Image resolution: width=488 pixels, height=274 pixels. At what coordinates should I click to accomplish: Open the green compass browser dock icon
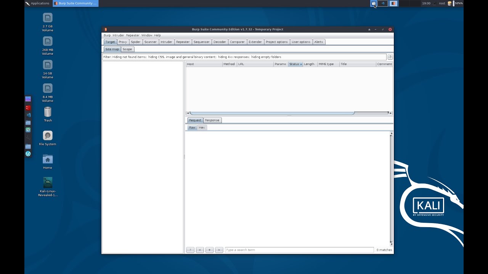click(x=28, y=130)
